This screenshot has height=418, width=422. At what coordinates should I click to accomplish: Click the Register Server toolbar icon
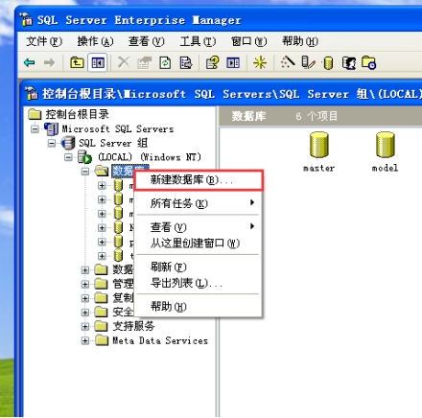point(308,62)
